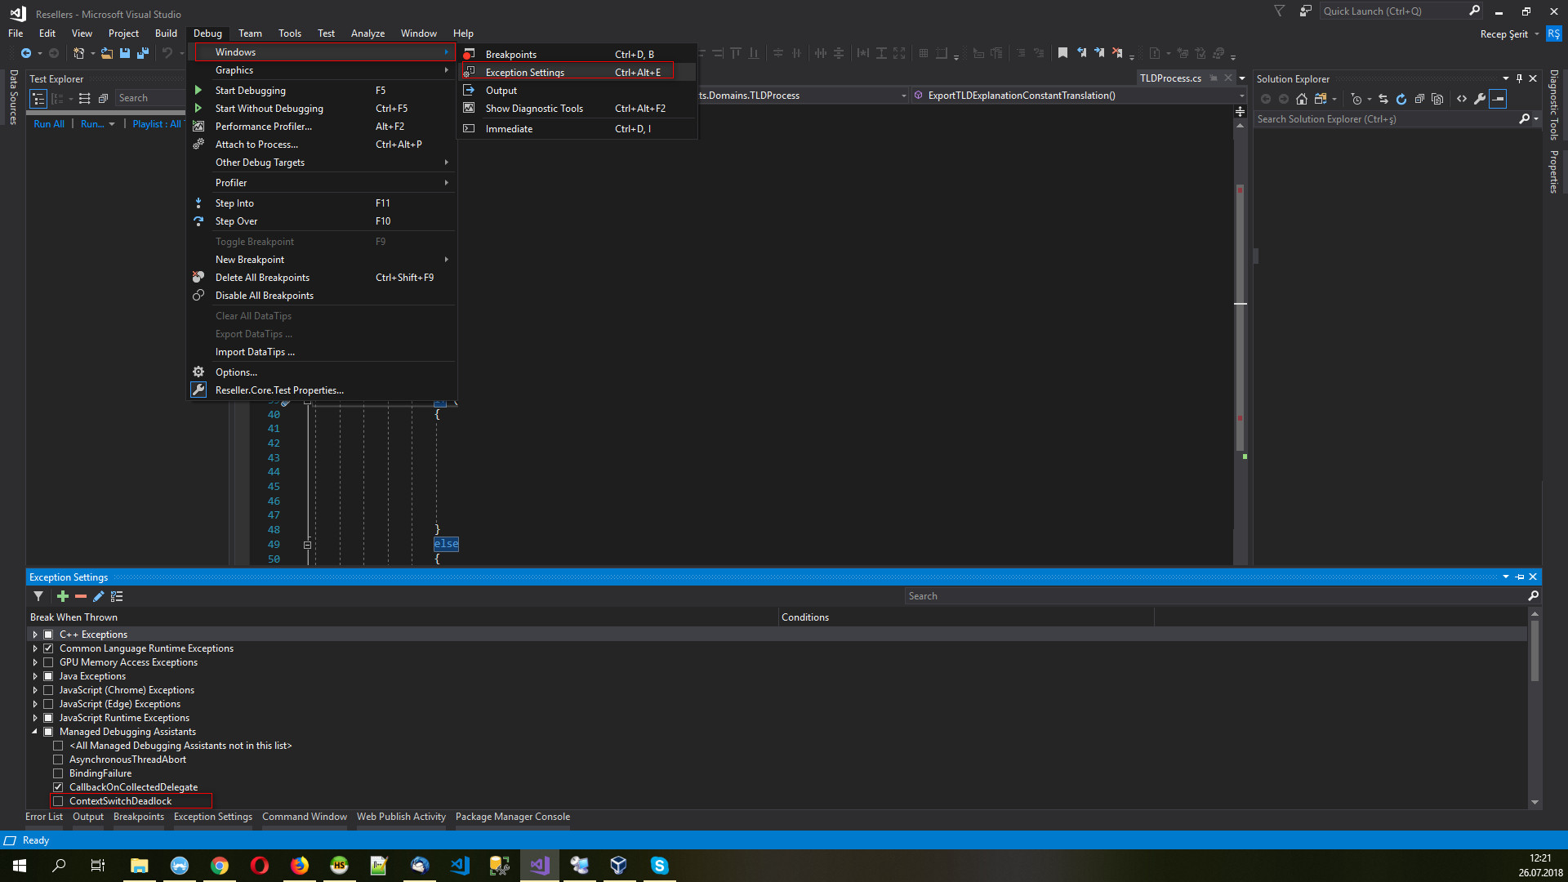Click the filter icon in Exception Settings toolbar

pyautogui.click(x=38, y=597)
